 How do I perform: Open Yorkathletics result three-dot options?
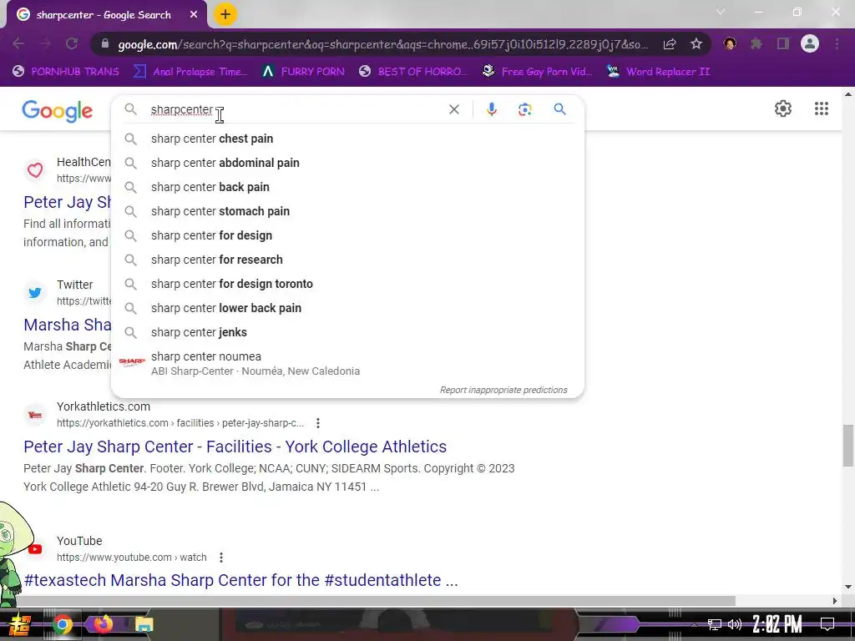[x=318, y=423]
